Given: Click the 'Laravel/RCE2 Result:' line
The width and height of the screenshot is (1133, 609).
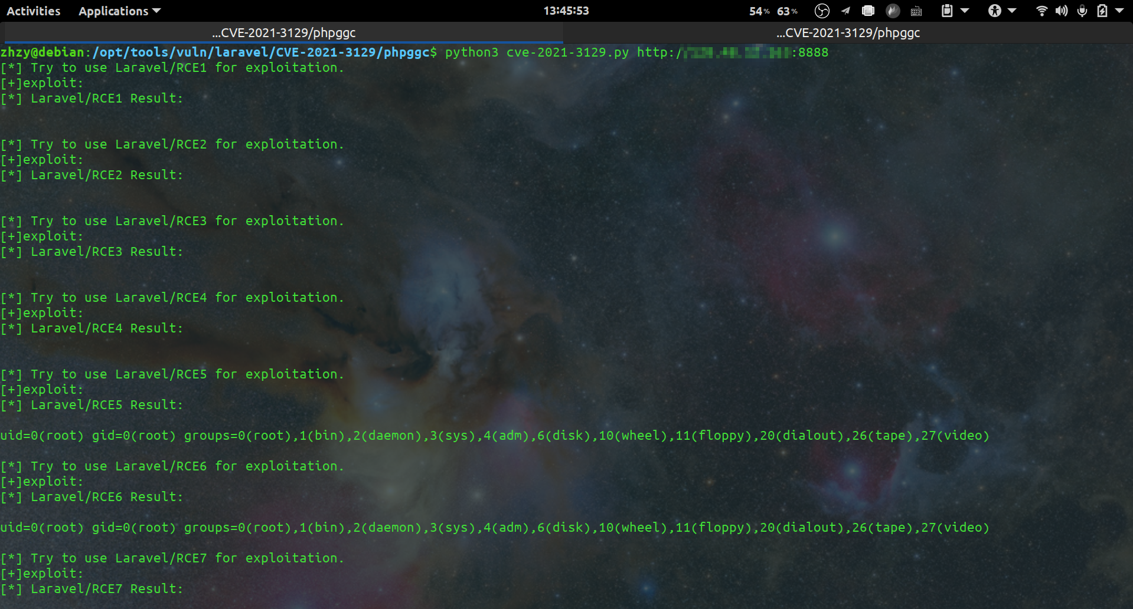Looking at the screenshot, I should pyautogui.click(x=92, y=175).
